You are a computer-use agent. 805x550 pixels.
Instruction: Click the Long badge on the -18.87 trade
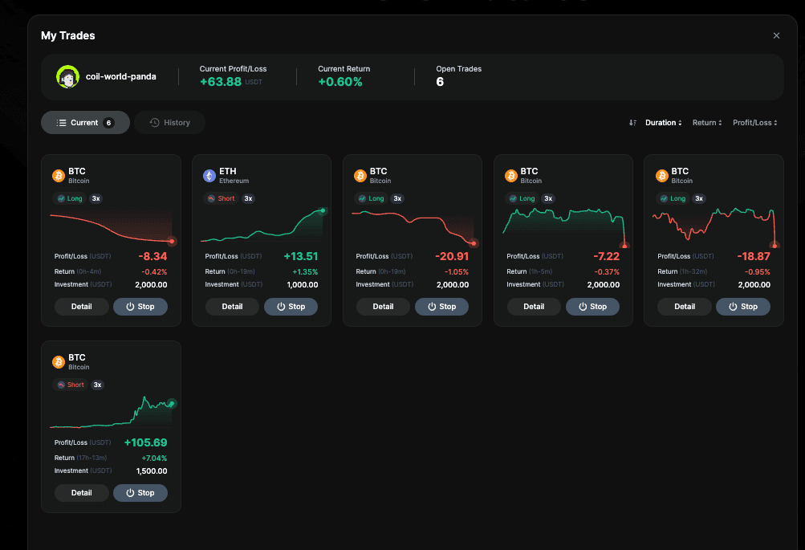click(673, 199)
